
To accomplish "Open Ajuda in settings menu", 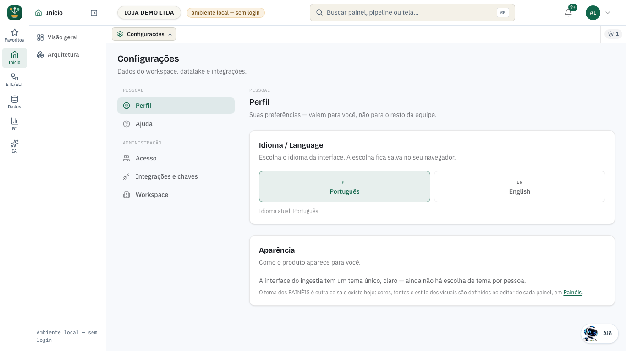I will coord(176,124).
